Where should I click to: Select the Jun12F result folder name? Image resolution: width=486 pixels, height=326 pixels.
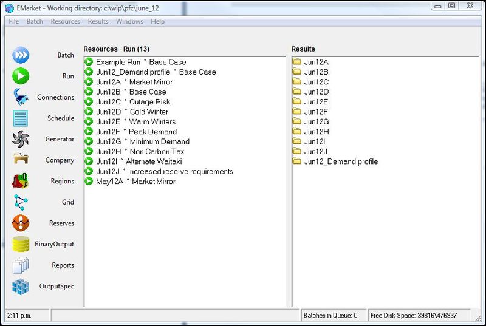coord(316,112)
